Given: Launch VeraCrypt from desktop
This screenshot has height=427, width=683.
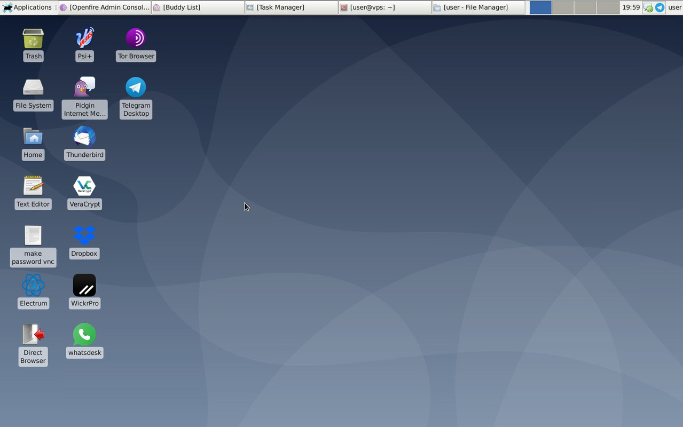Looking at the screenshot, I should [x=84, y=186].
